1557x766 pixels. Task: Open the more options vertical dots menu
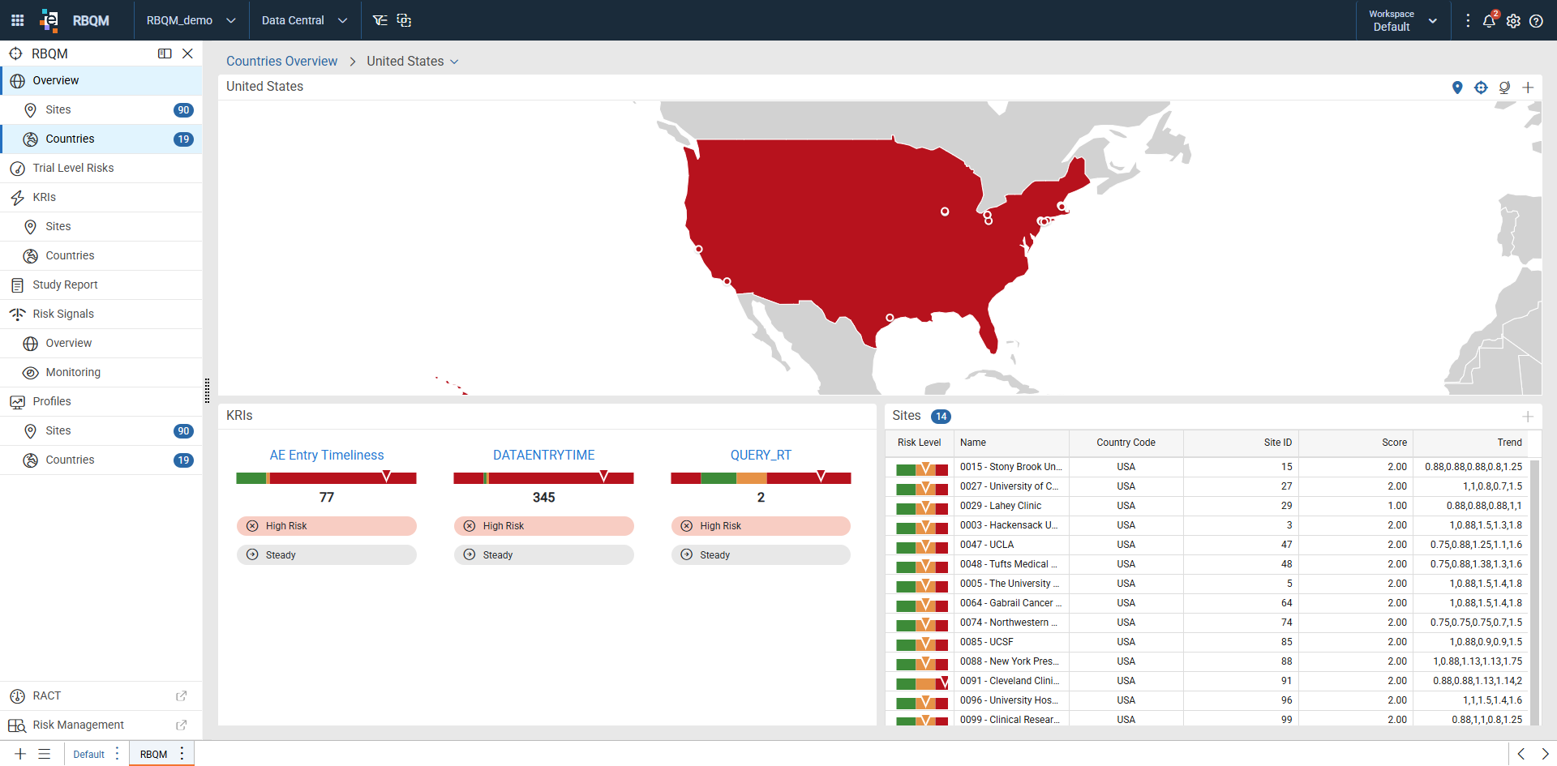point(1468,20)
